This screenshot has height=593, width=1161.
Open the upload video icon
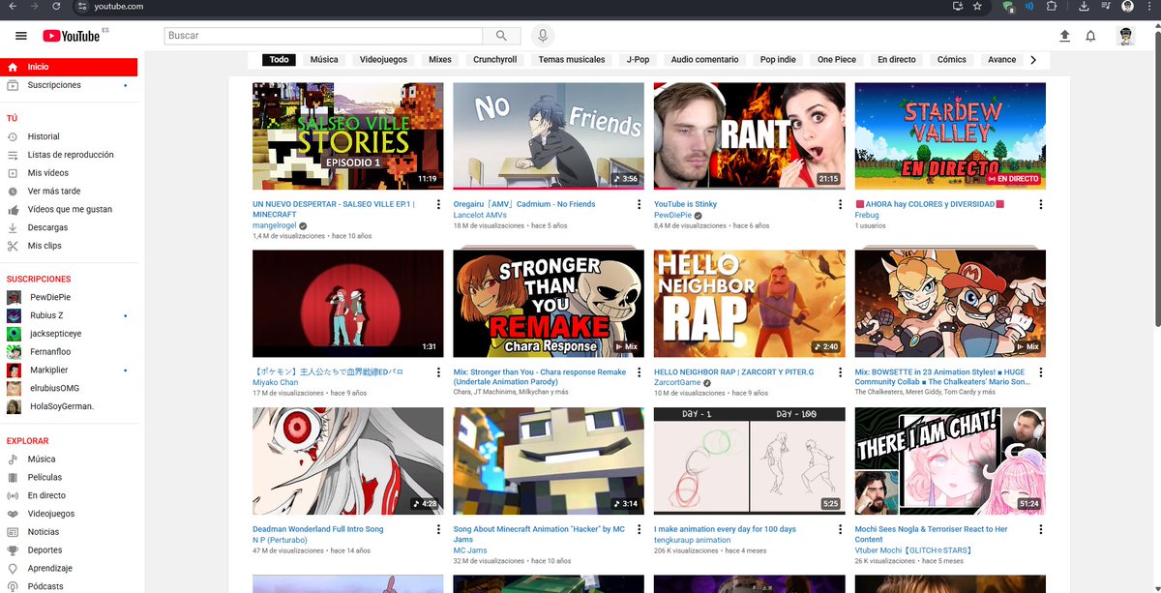click(x=1065, y=36)
